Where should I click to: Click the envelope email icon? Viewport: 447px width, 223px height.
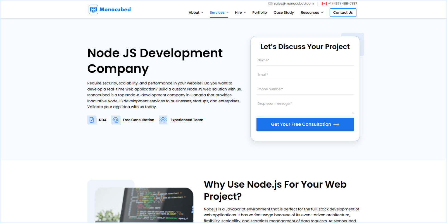point(270,4)
